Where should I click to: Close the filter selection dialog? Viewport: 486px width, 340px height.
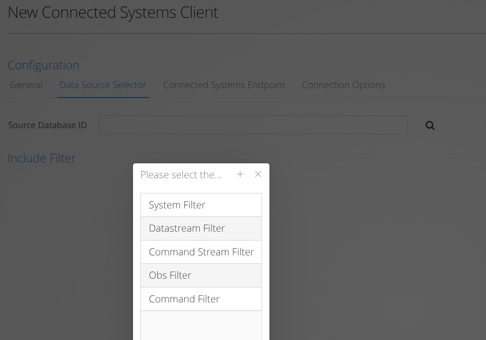click(258, 174)
